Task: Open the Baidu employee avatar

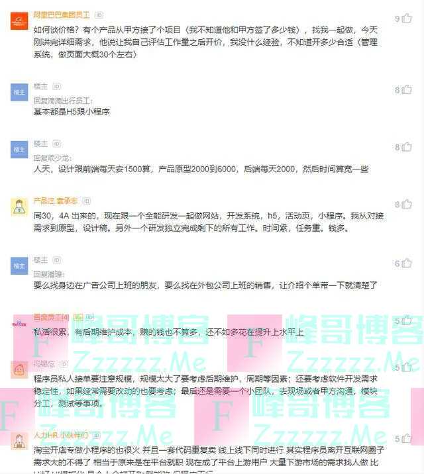Action: point(19,324)
